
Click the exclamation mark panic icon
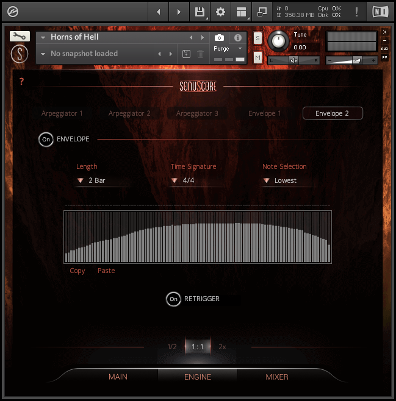356,12
